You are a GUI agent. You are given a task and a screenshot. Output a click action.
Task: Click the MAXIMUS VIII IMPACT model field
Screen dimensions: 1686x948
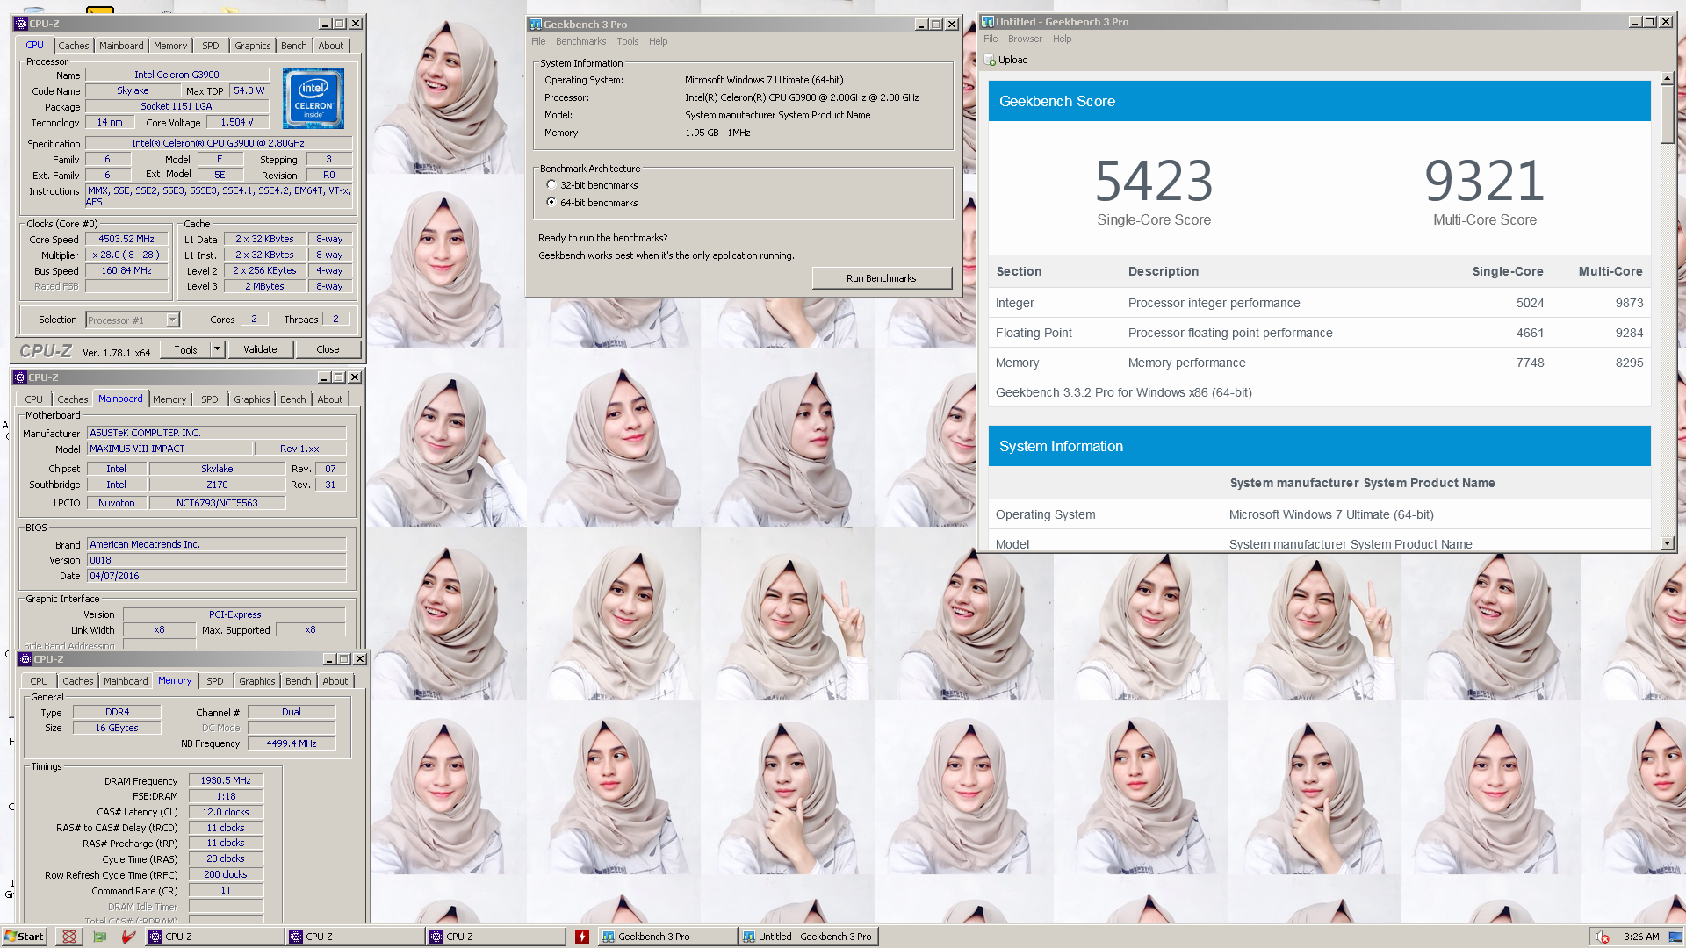(x=169, y=449)
